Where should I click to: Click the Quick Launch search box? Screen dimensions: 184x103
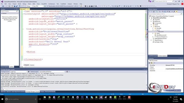164,1
